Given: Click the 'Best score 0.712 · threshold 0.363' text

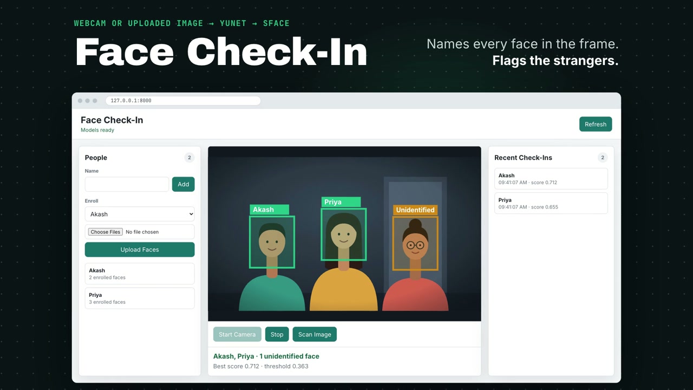Looking at the screenshot, I should click(261, 366).
